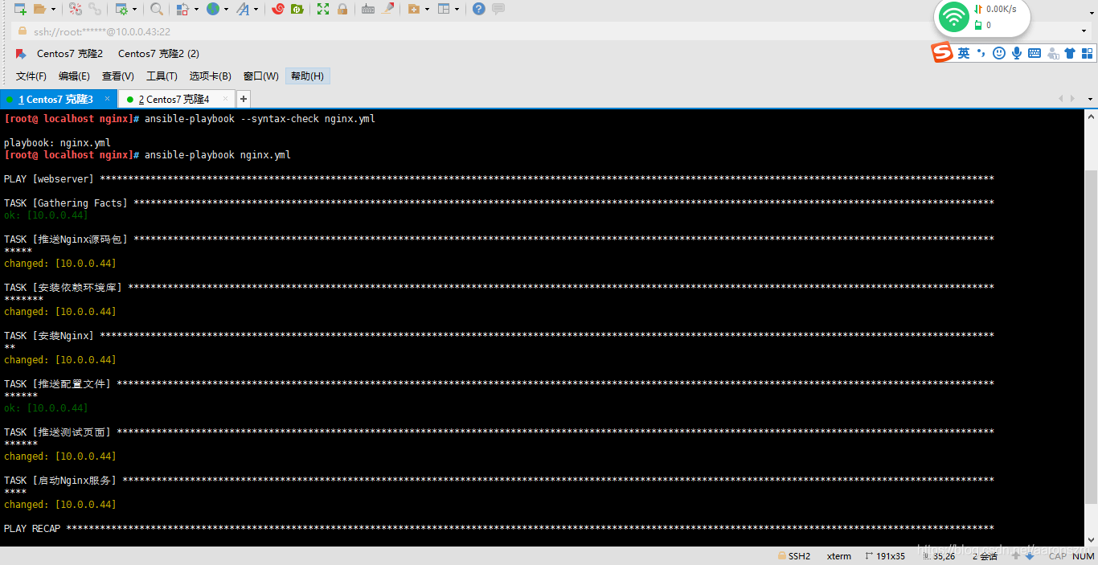Image resolution: width=1098 pixels, height=565 pixels.
Task: Click the green Wi-Fi speed widget icon
Action: coord(954,17)
